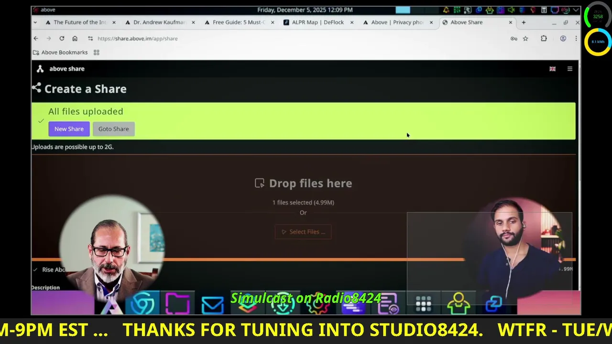Change language via UK flag icon
612x344 pixels.
pos(552,69)
